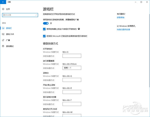Viewport: 150px width, 117px height.
Task: Go back using the back arrow
Action: [x=3, y=2]
